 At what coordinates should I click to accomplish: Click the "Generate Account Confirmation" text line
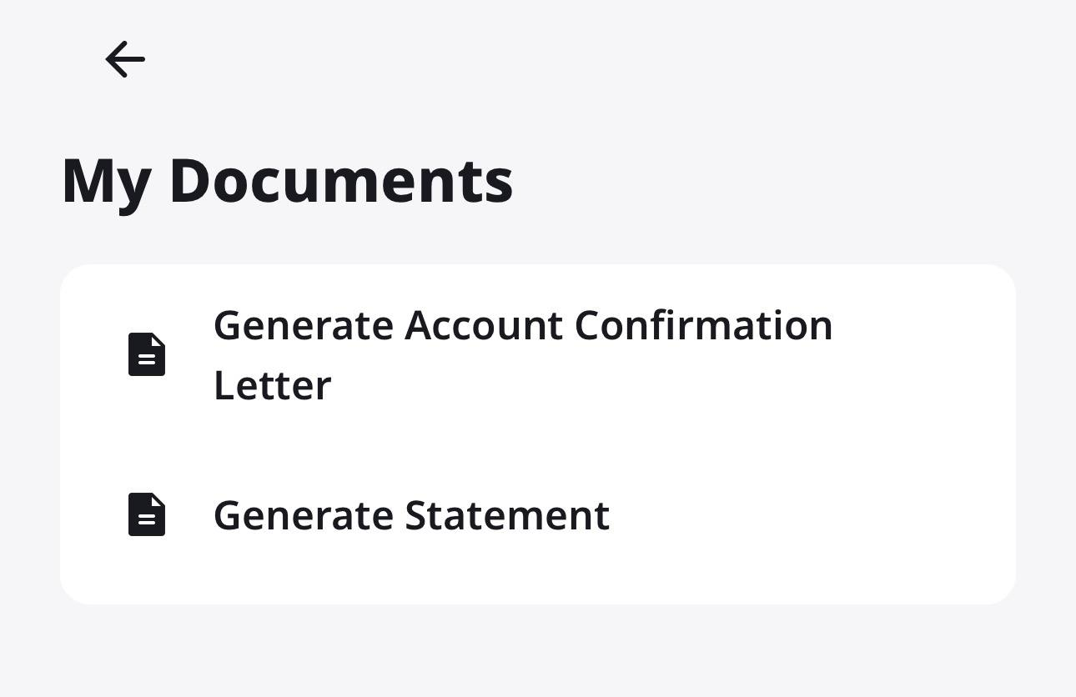[522, 325]
